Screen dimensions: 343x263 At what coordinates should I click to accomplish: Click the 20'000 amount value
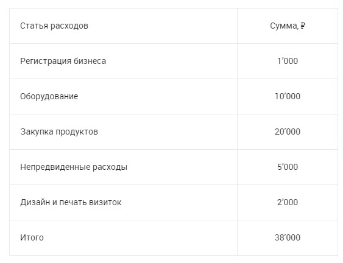pos(288,131)
